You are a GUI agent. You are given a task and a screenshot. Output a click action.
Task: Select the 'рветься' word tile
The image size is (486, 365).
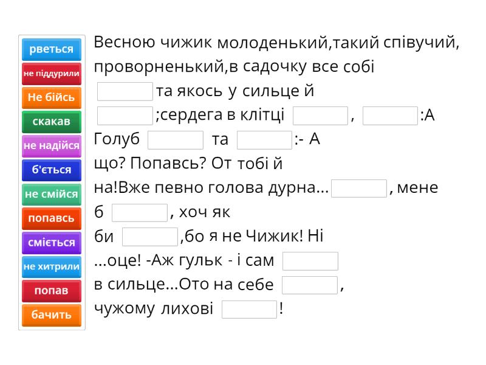(x=52, y=49)
